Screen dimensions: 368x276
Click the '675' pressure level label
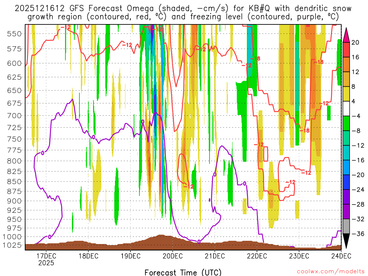pos(14,103)
